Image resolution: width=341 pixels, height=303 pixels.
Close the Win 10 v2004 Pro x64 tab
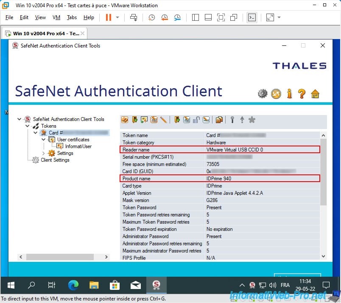point(82,33)
